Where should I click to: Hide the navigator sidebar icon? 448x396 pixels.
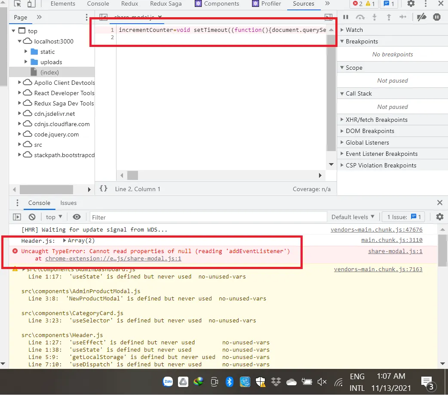(104, 17)
